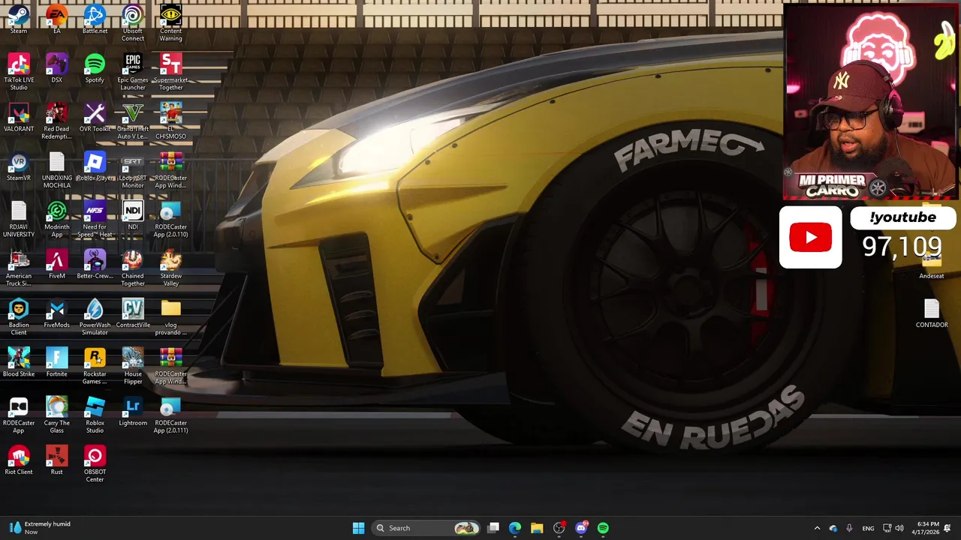
Task: Switch to Spotify in the taskbar
Action: pyautogui.click(x=603, y=528)
